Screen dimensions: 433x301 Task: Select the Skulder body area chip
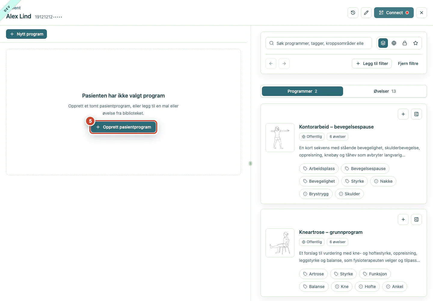tap(349, 194)
